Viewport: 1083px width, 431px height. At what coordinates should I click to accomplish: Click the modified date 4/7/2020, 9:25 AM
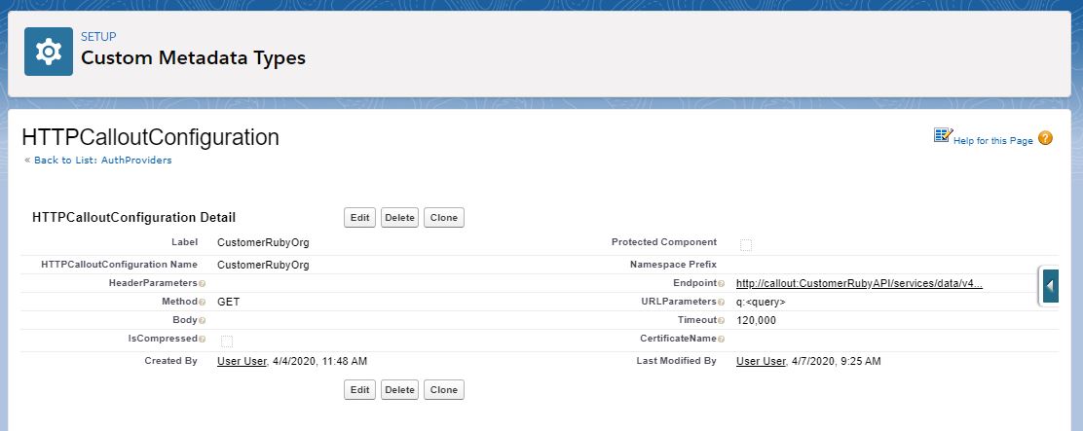coord(837,361)
